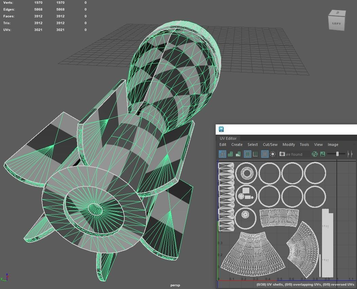Toggle UV distortion shading icon

point(238,154)
